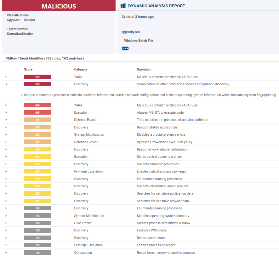Click the Stealer classification label
The image size is (279, 256).
coord(30,20)
